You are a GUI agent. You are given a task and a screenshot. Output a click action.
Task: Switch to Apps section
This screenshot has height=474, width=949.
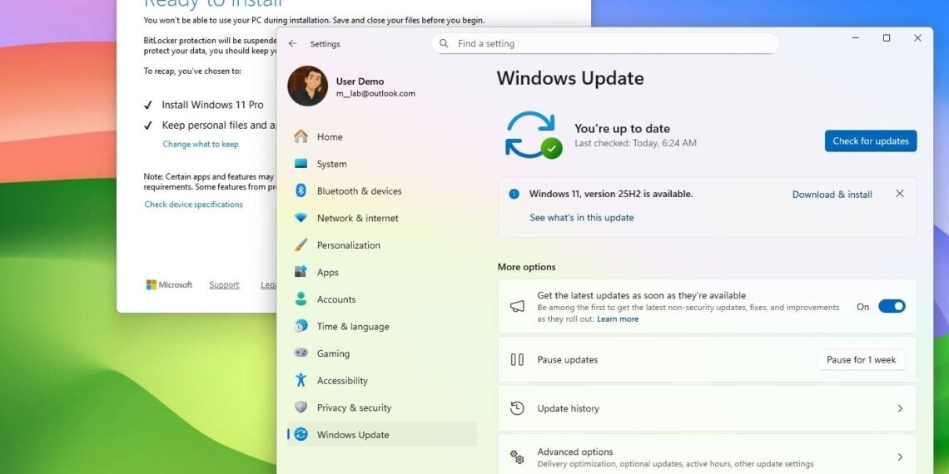pyautogui.click(x=382, y=272)
